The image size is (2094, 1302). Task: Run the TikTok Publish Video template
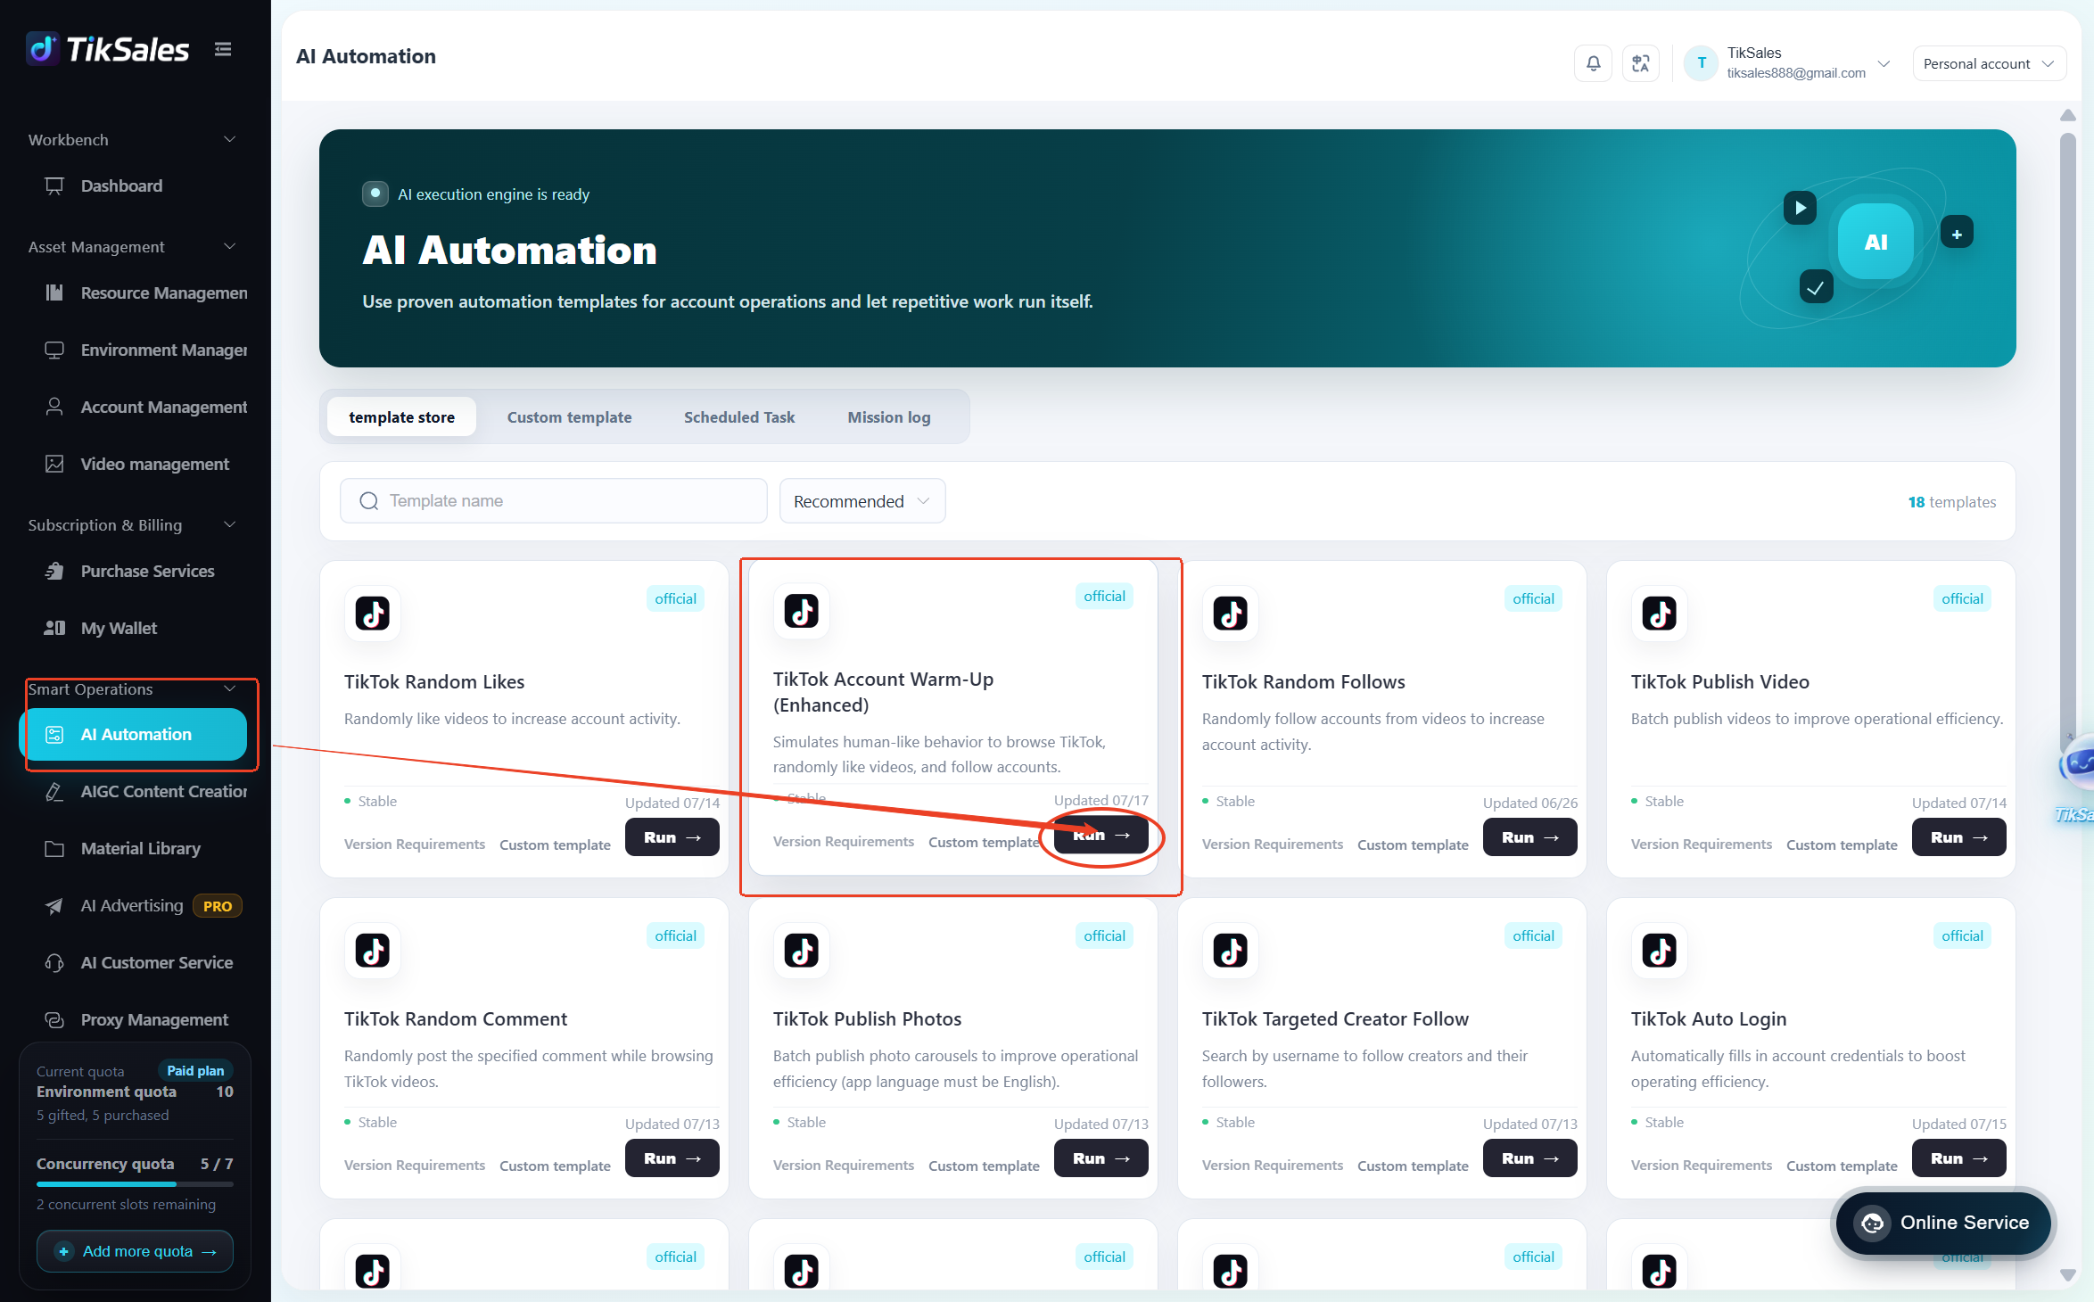(1958, 837)
